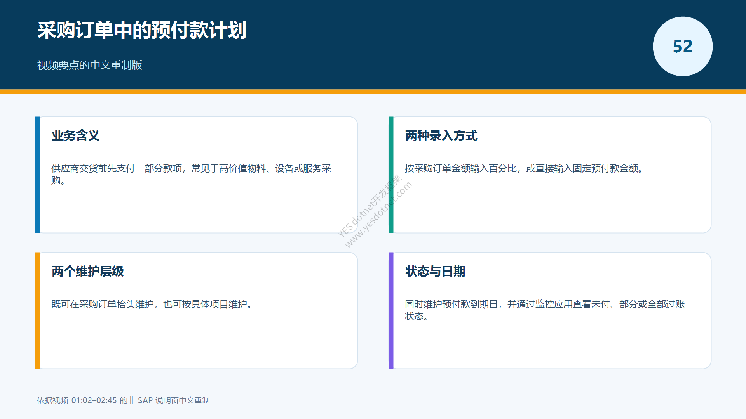746x419 pixels.
Task: Click the text starting 按采购订单金额输入百分比
Action: [x=525, y=168]
